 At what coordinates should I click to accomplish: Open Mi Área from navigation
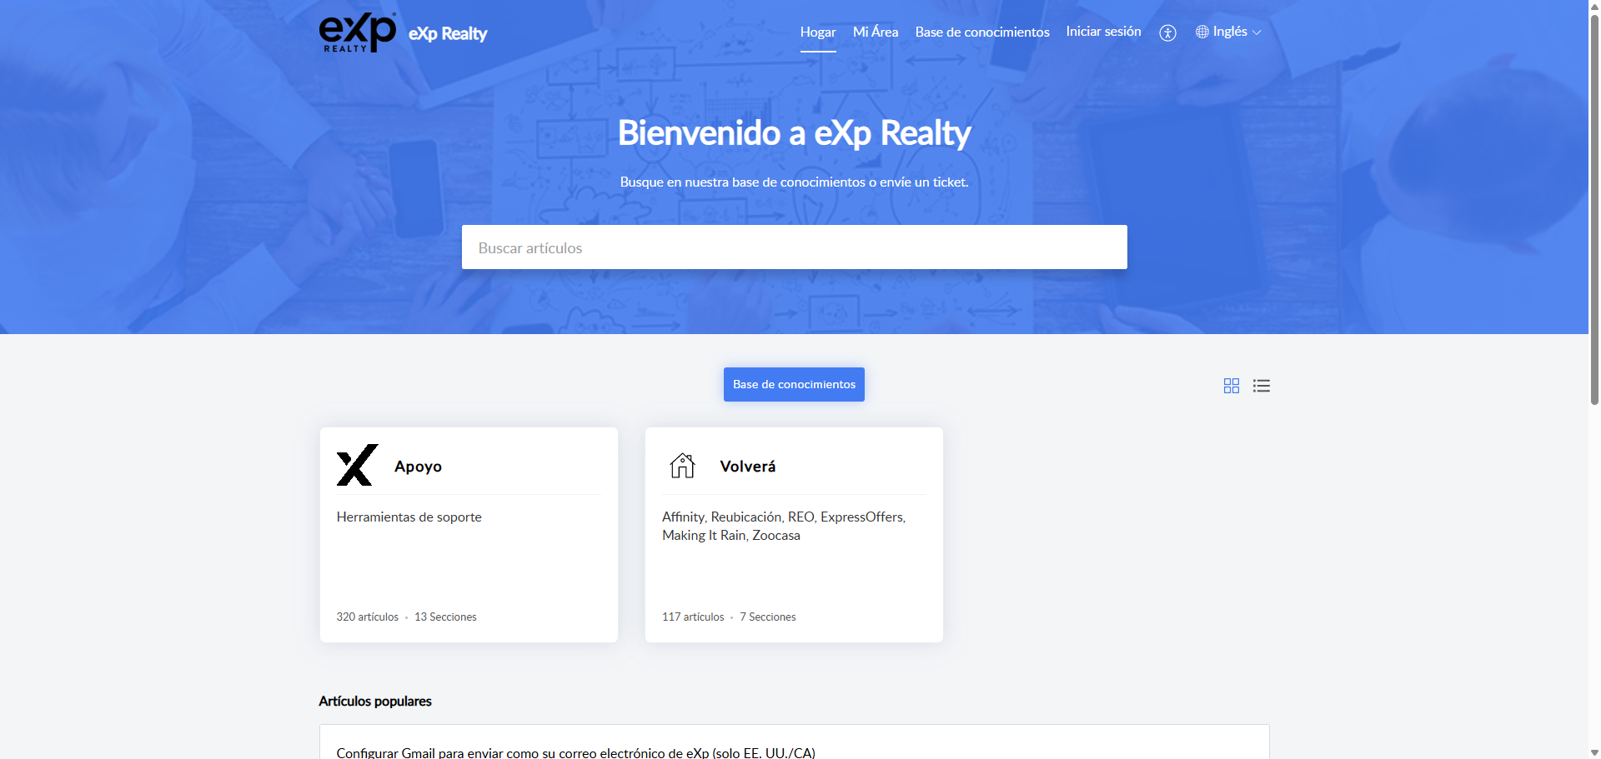(x=875, y=32)
